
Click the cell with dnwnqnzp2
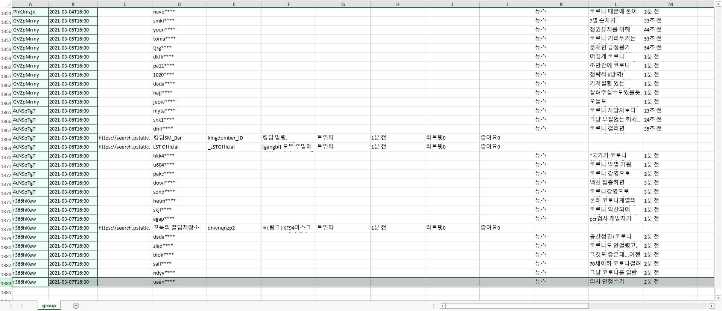click(221, 228)
